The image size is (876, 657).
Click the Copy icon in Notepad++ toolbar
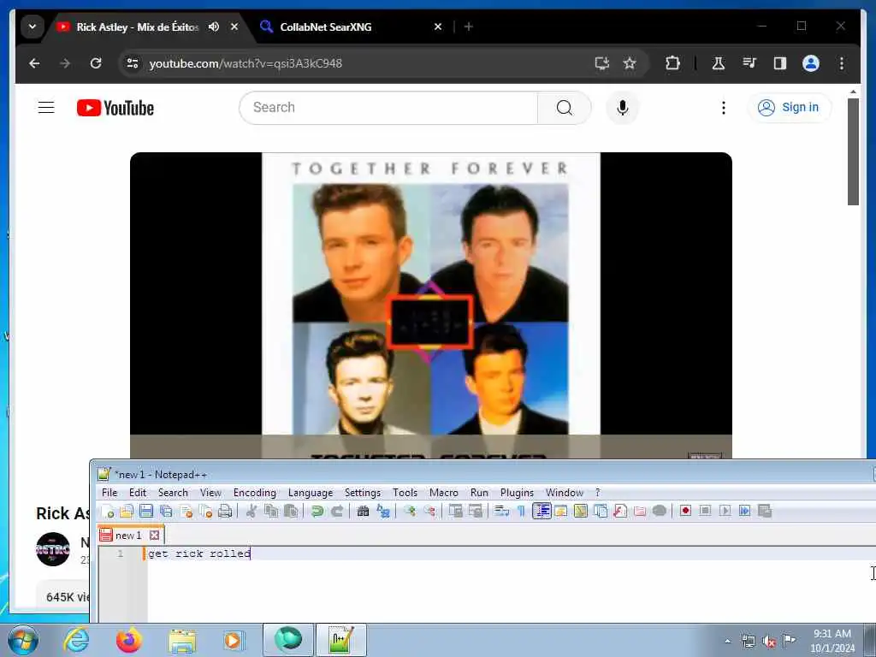(271, 512)
